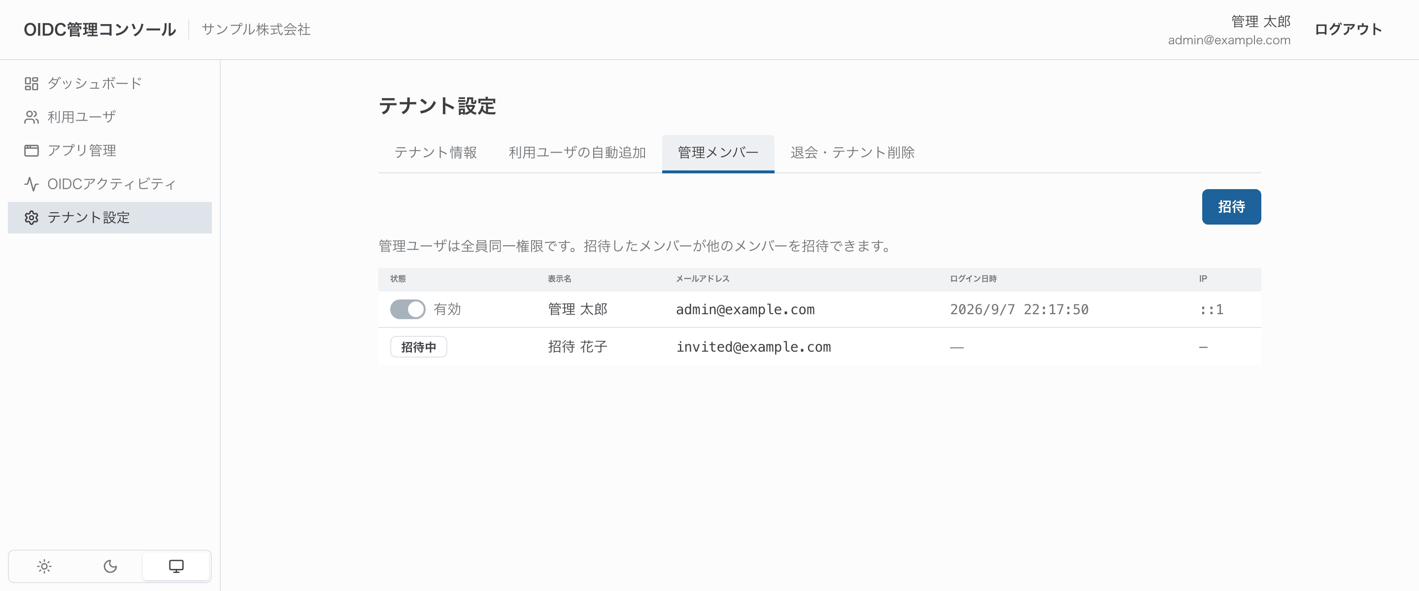Click the ::1 IP address cell

(x=1212, y=310)
